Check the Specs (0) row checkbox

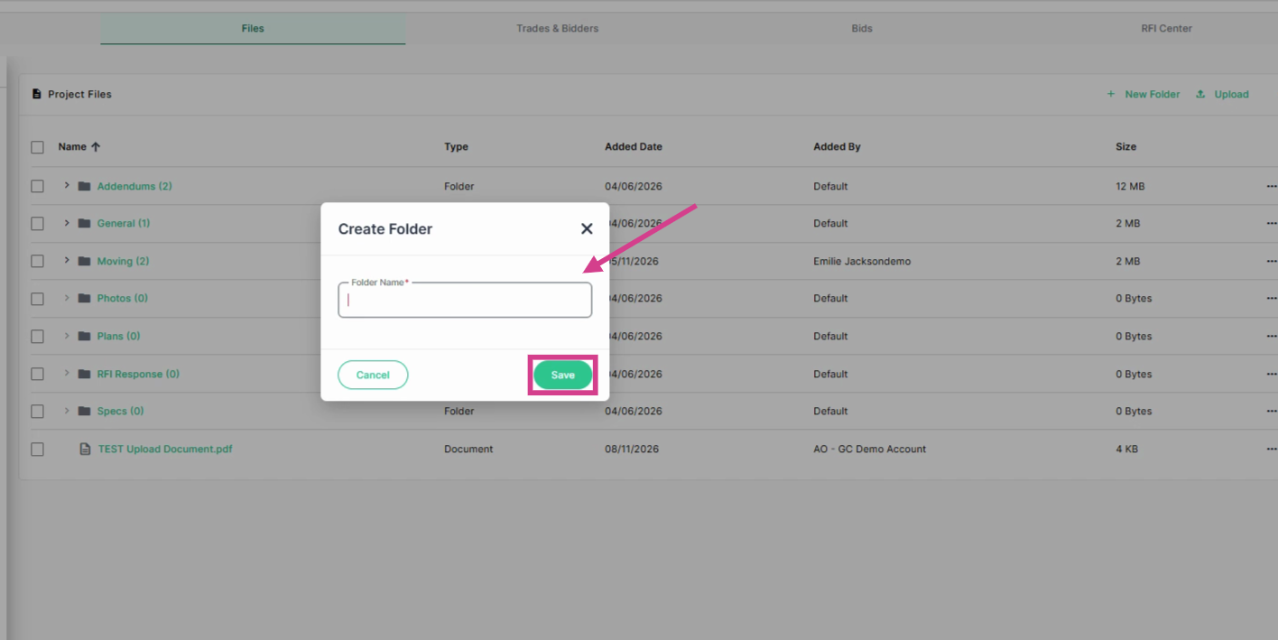(x=37, y=412)
